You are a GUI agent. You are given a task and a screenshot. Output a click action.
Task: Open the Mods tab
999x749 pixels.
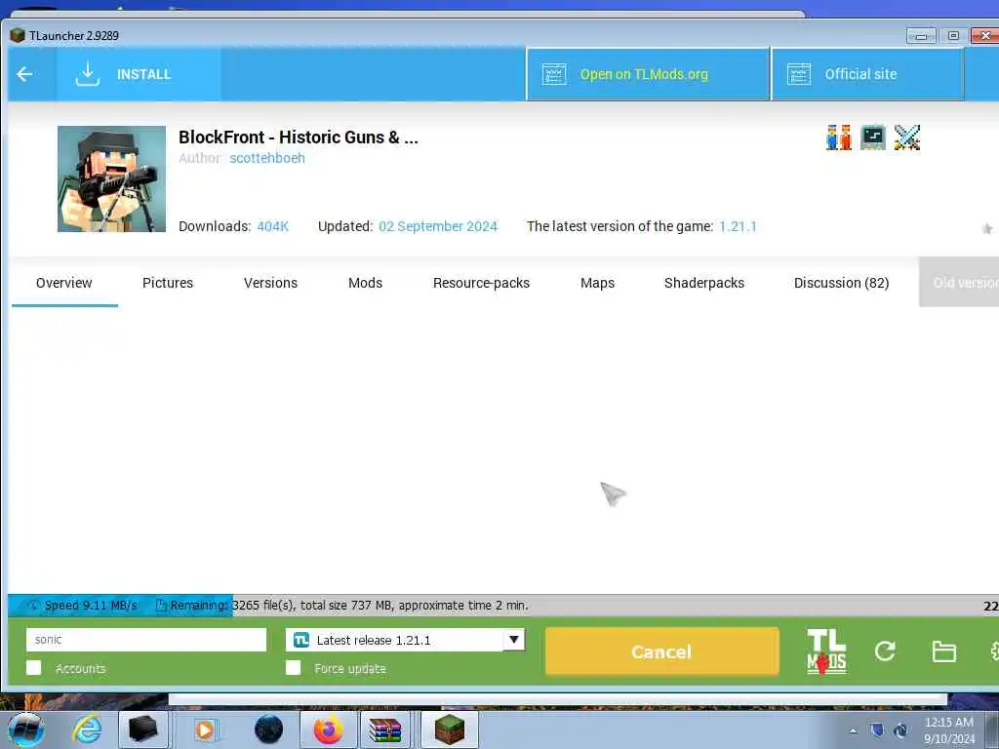365,283
